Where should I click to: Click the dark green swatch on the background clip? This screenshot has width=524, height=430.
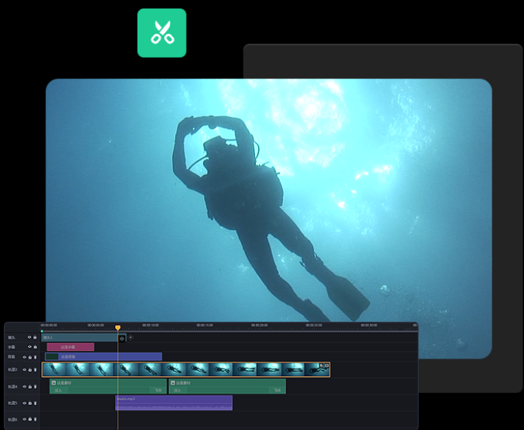click(52, 356)
